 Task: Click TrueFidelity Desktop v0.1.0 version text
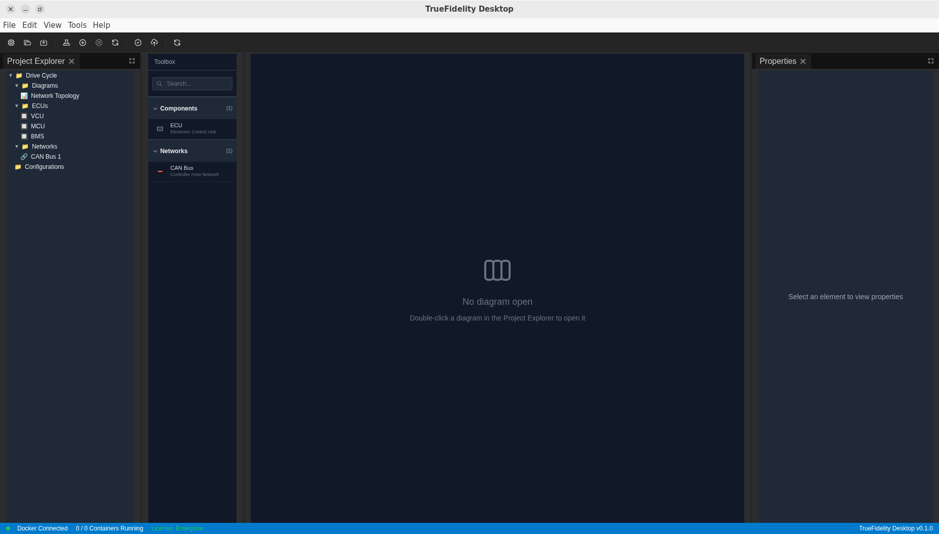pos(895,528)
